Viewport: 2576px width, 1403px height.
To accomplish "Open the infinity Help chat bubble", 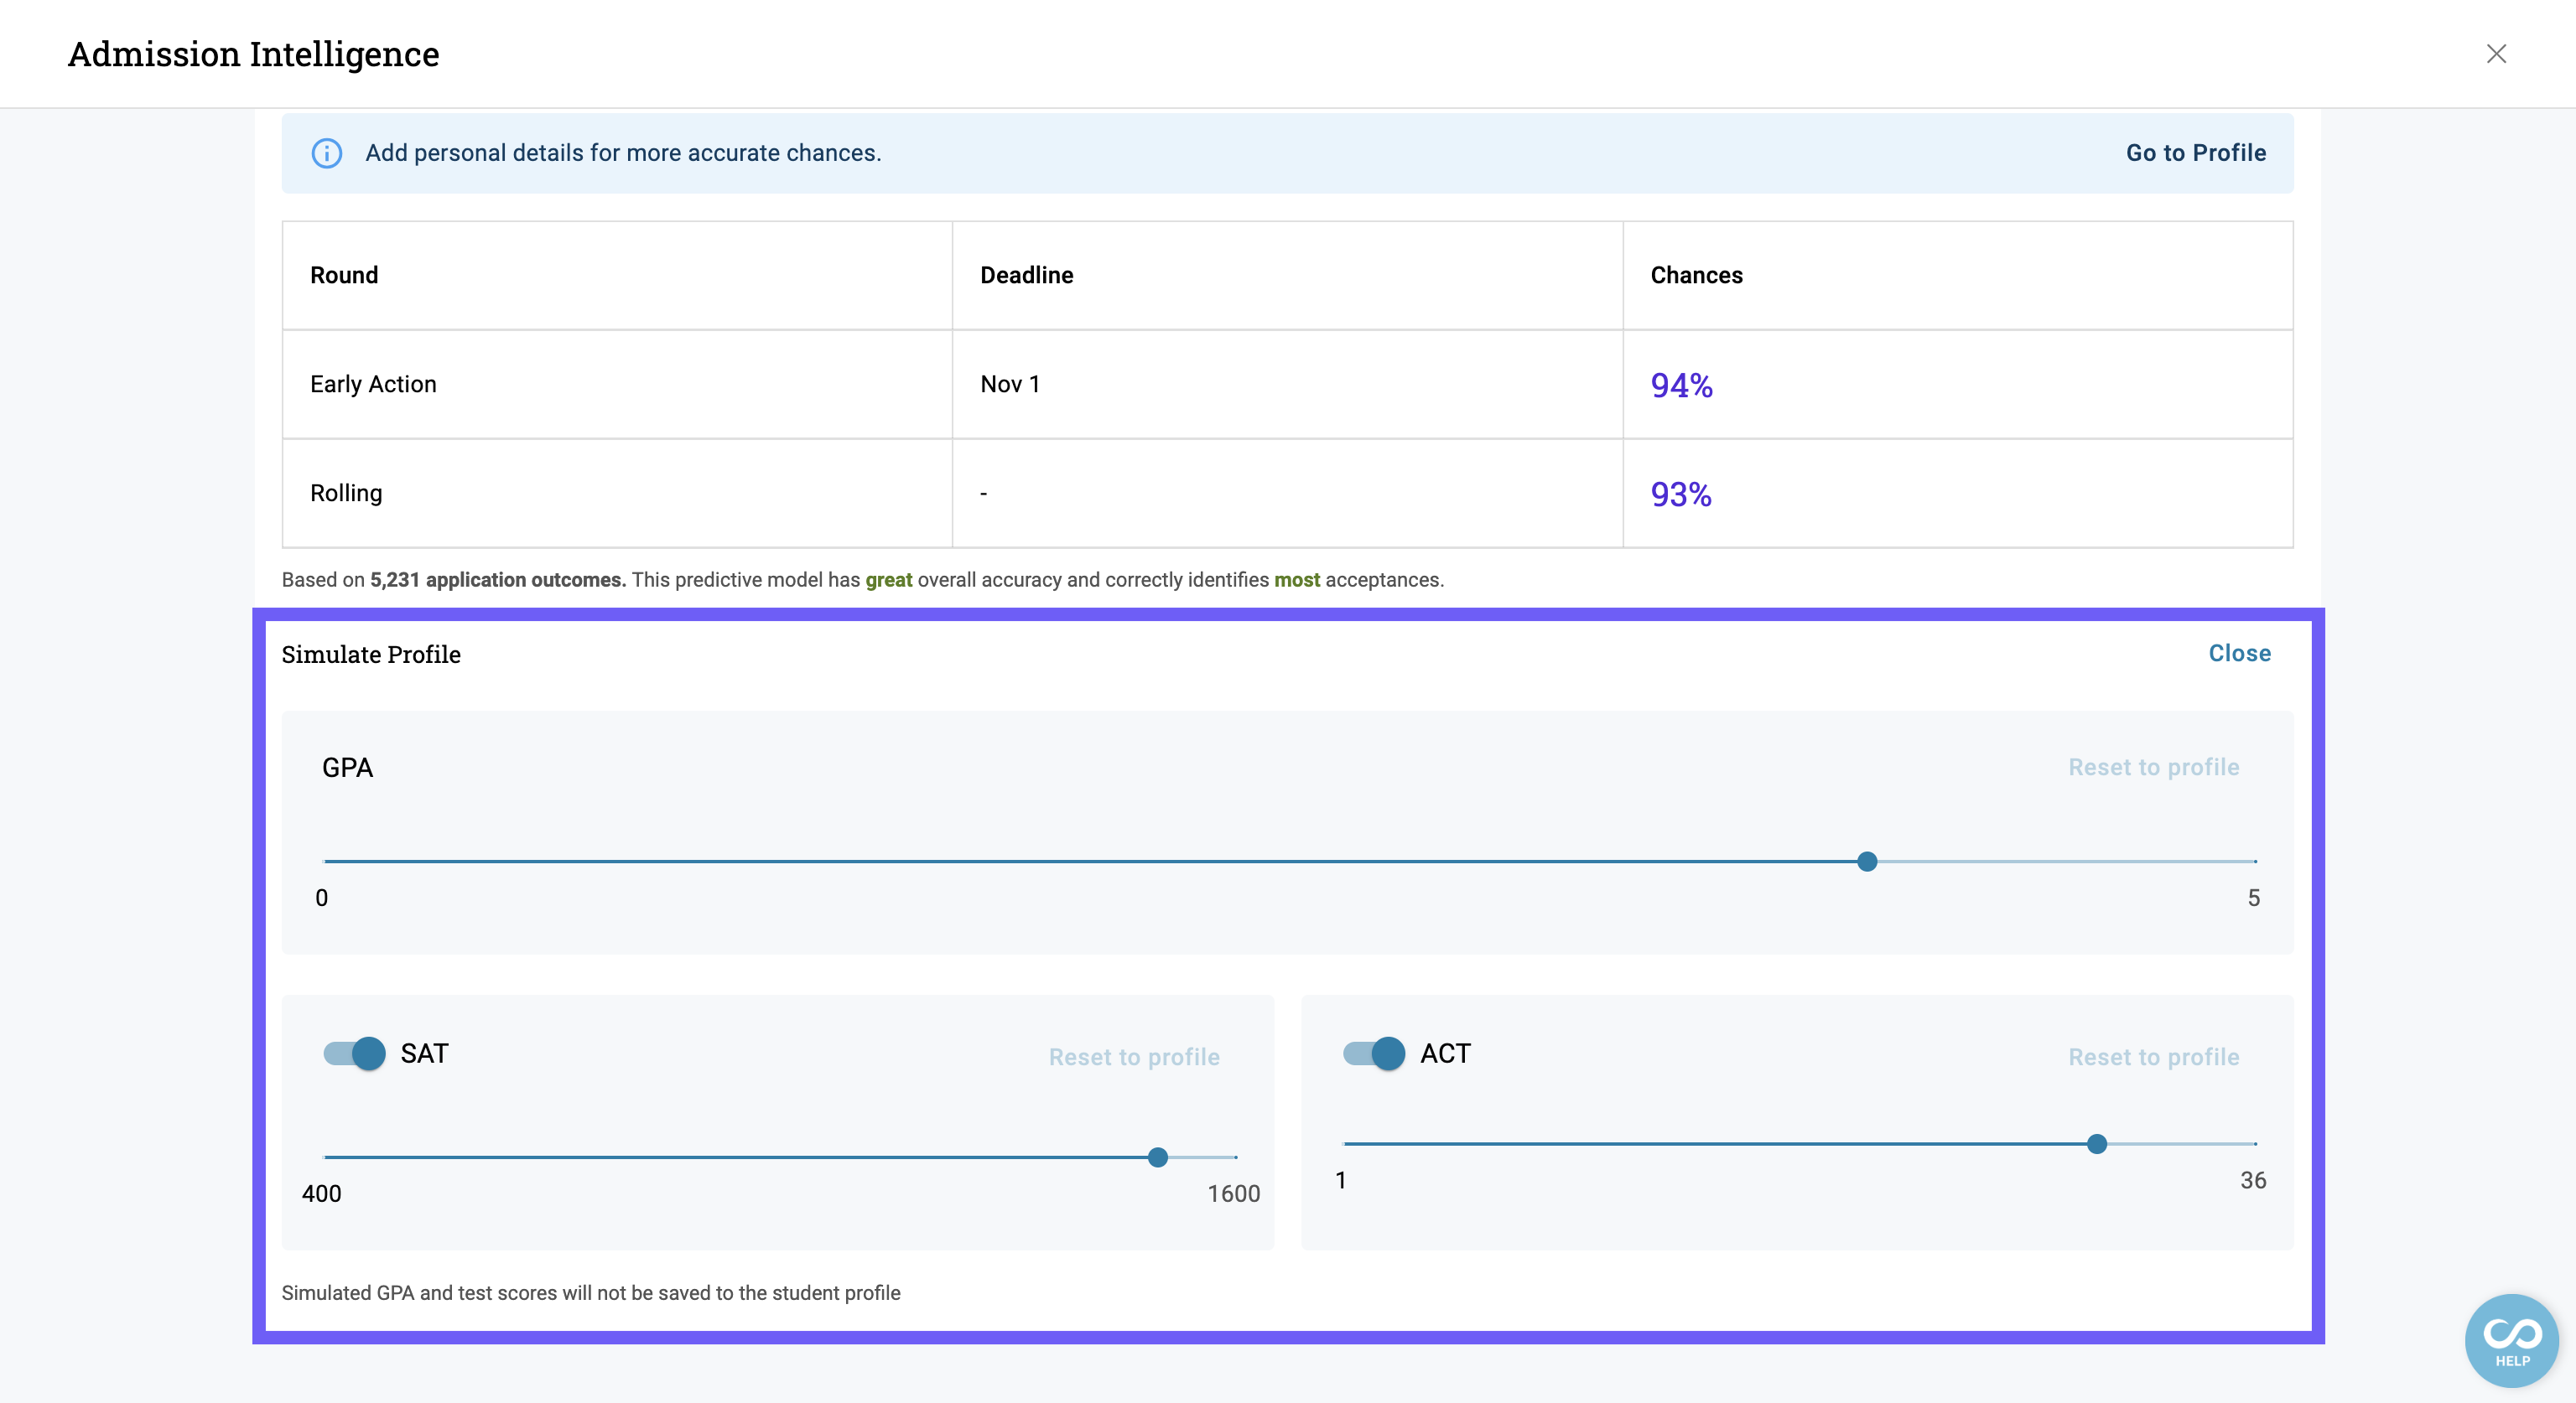I will click(x=2511, y=1340).
